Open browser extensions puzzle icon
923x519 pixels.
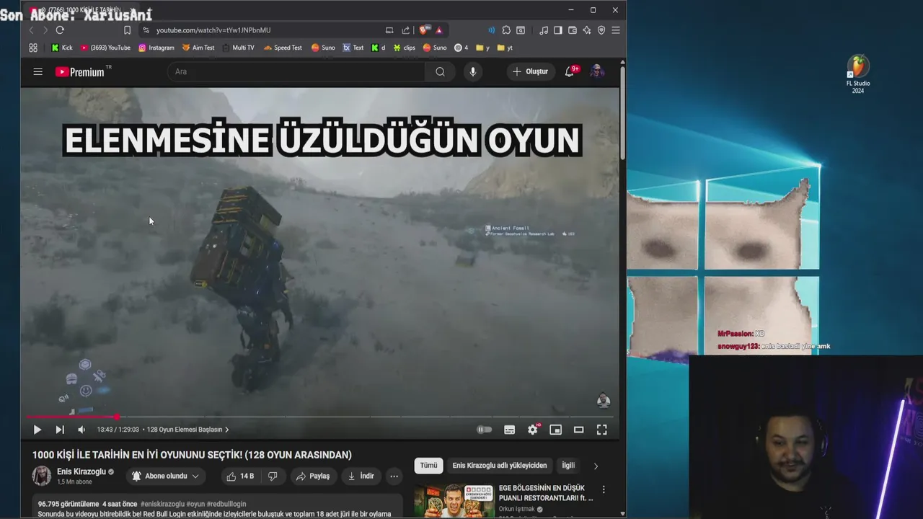click(x=506, y=30)
